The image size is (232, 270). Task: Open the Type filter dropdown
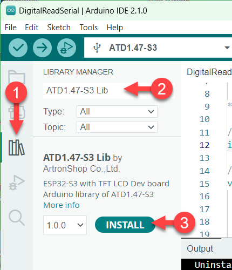pyautogui.click(x=117, y=112)
